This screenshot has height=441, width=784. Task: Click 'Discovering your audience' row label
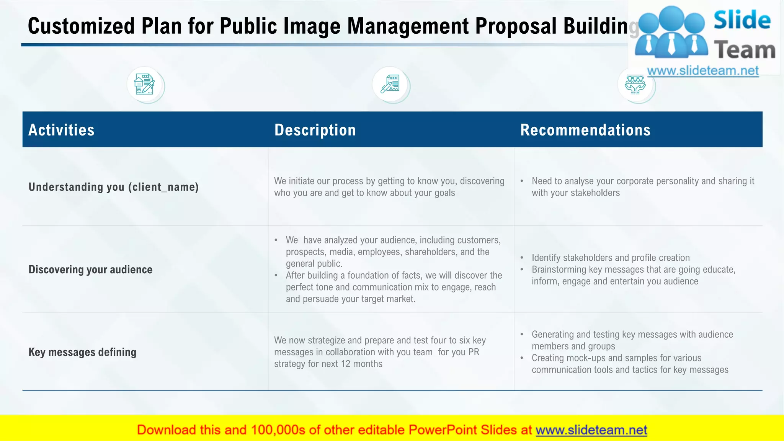point(90,269)
